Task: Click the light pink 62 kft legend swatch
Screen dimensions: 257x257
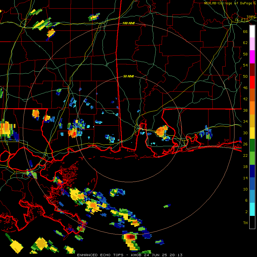Action: [x=252, y=44]
